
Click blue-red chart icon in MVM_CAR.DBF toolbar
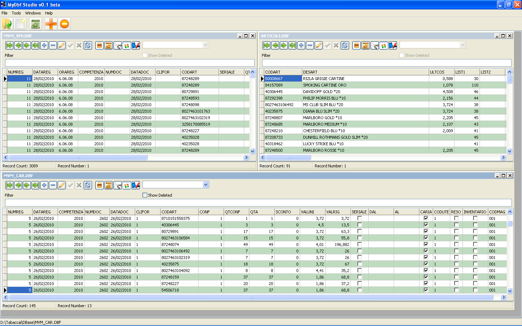tap(136, 185)
